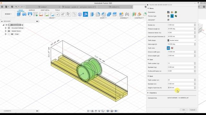This screenshot has width=206, height=115.
Task: Toggle visibility eye of root component
Action: click(x=6, y=25)
